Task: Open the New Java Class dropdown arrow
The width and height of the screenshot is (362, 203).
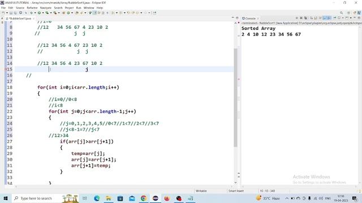Action: click(x=72, y=13)
